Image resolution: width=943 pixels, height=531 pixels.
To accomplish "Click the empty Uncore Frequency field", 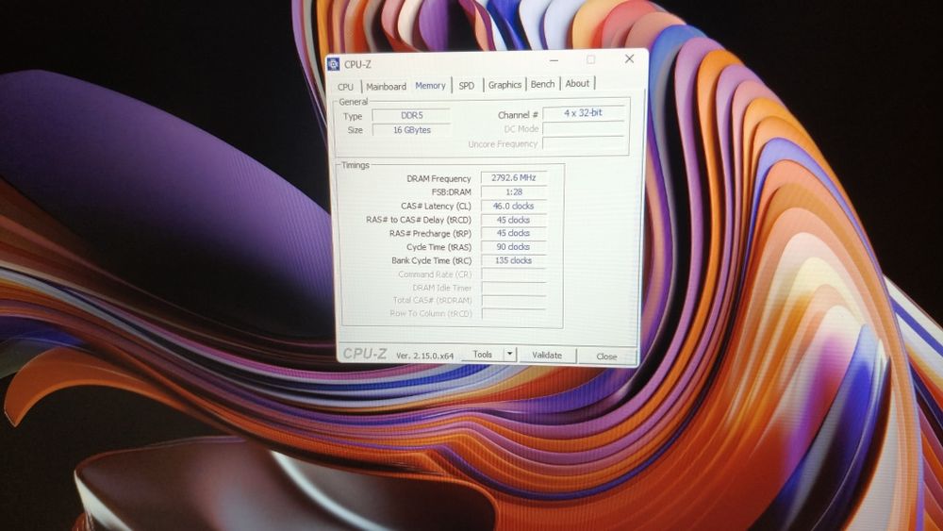I will coord(584,143).
